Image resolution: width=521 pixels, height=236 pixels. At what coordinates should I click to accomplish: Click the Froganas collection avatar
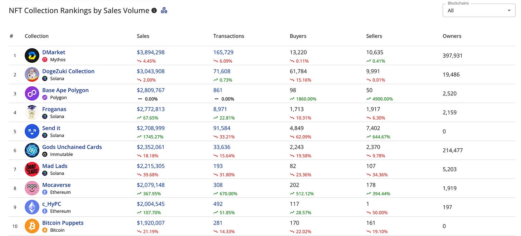(32, 112)
